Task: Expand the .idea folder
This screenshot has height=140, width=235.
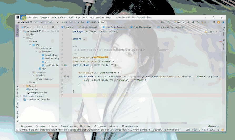Action: [24, 34]
